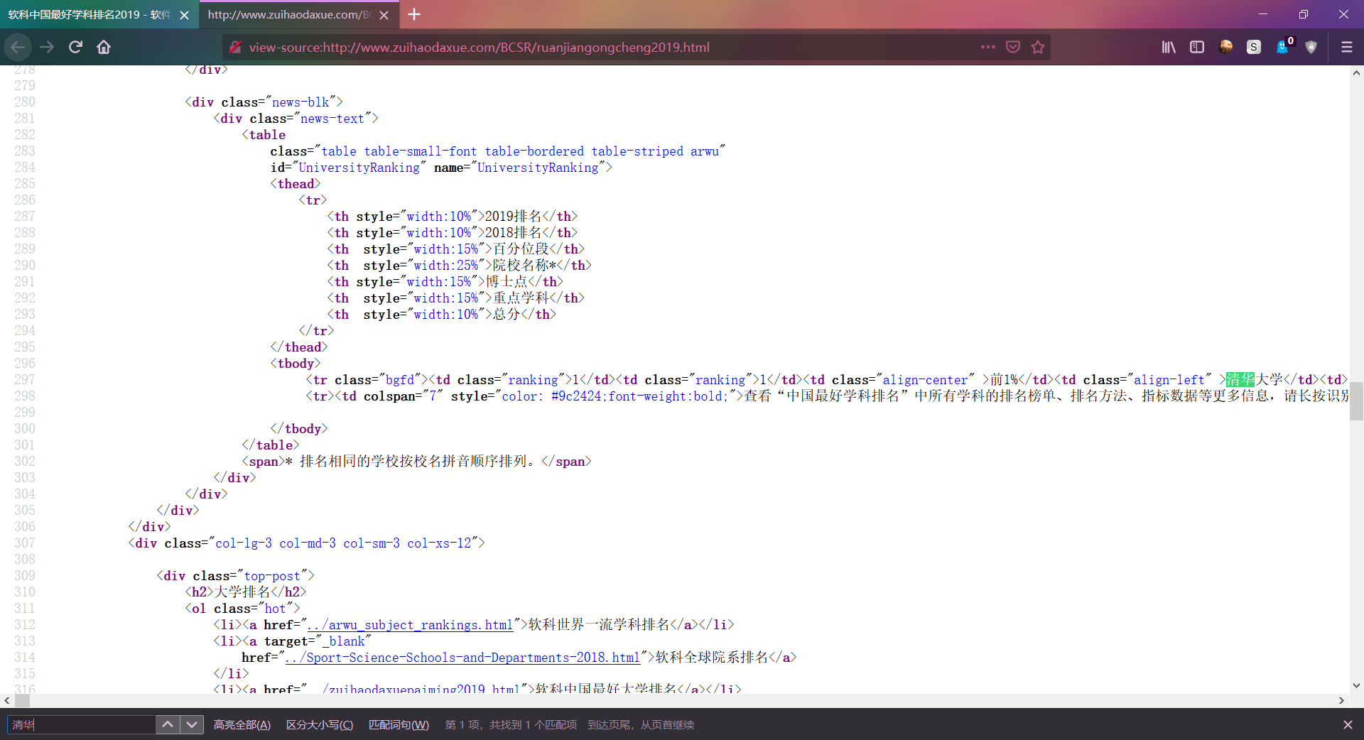The width and height of the screenshot is (1364, 740).
Task: Open arwu_subject_rankings.html link
Action: pos(410,625)
